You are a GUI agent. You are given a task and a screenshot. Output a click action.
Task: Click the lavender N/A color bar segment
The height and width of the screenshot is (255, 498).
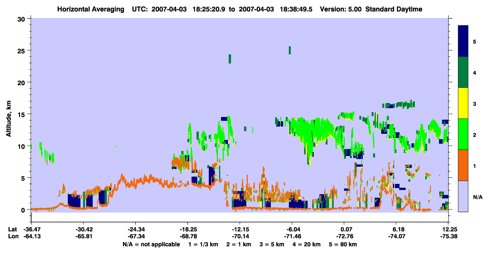click(x=463, y=196)
